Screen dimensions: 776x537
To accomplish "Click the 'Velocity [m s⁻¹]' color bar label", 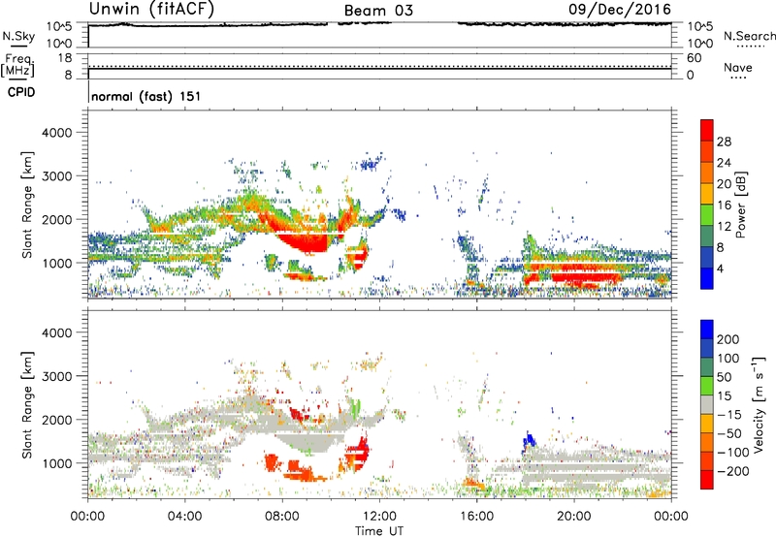I will pyautogui.click(x=759, y=404).
